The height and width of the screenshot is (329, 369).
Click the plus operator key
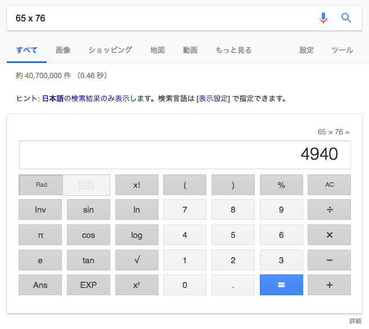[x=329, y=285]
